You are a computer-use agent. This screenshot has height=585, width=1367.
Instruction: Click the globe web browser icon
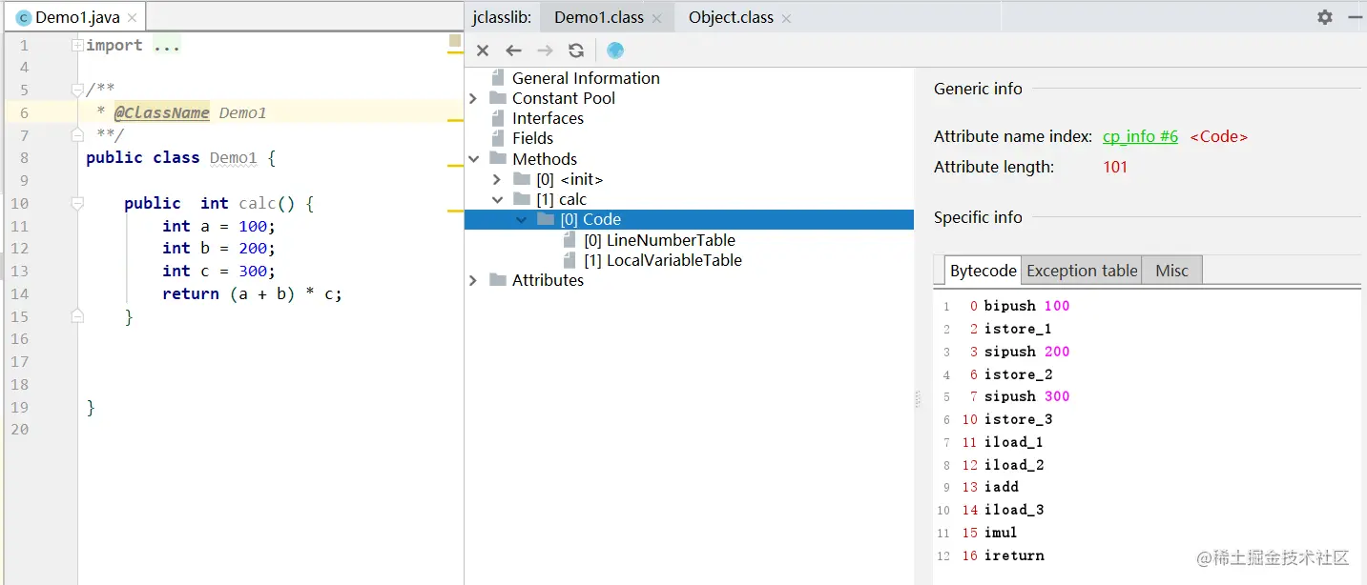coord(615,50)
